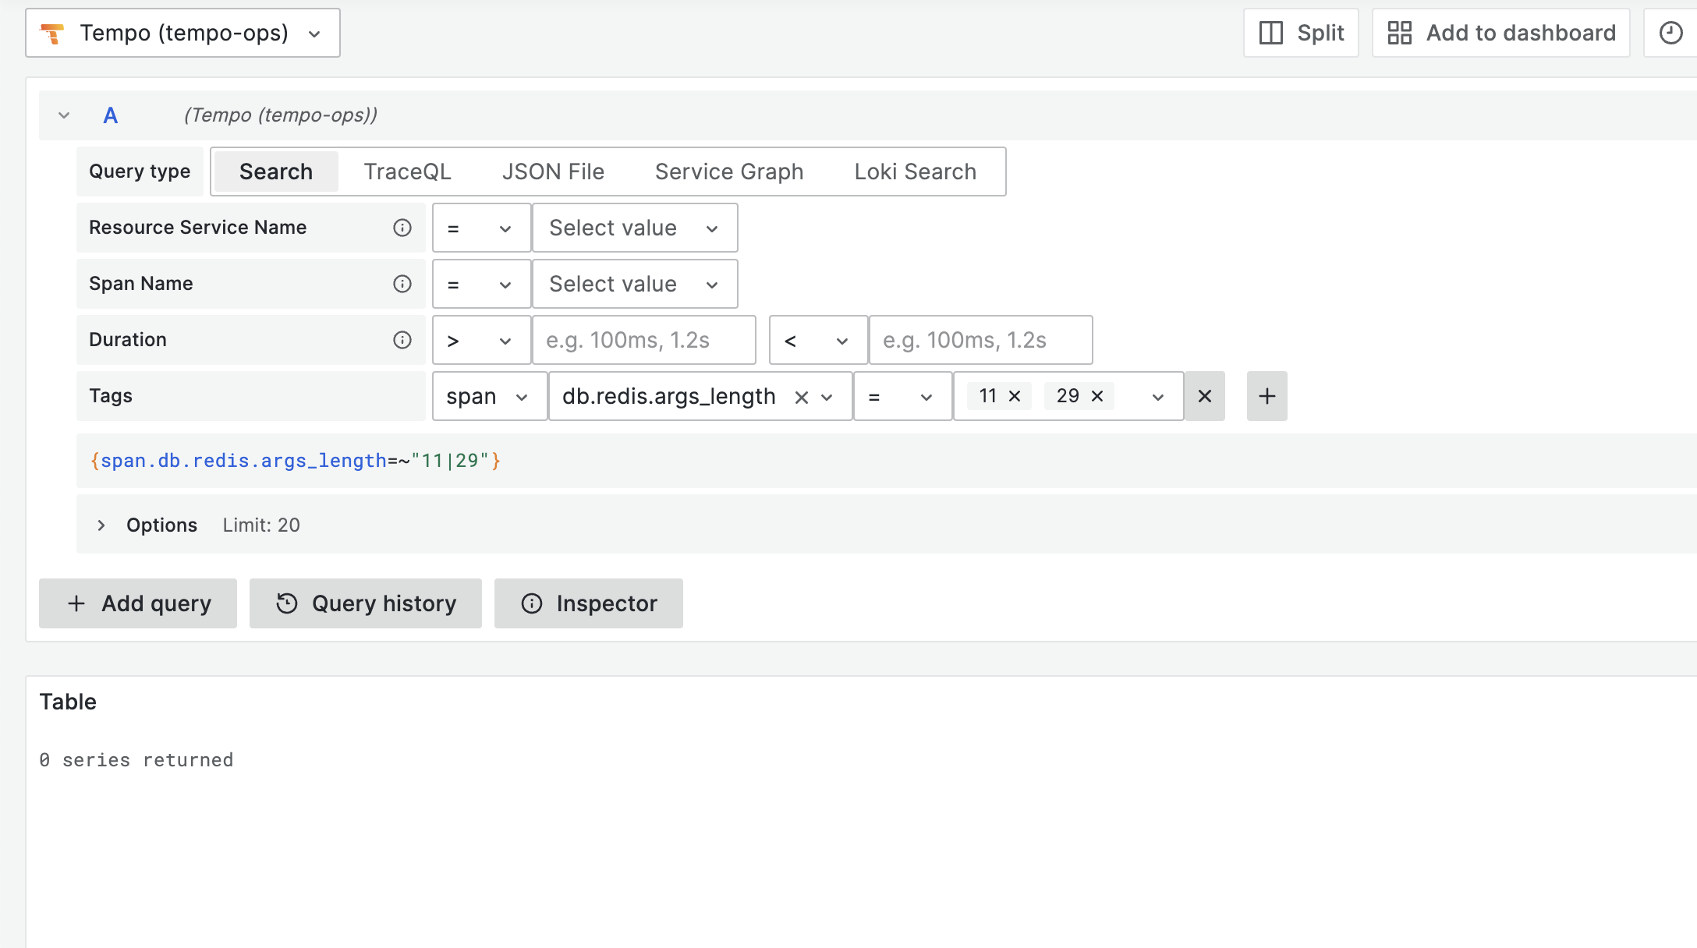Switch to the TraceQL tab
This screenshot has width=1697, height=948.
tap(407, 172)
